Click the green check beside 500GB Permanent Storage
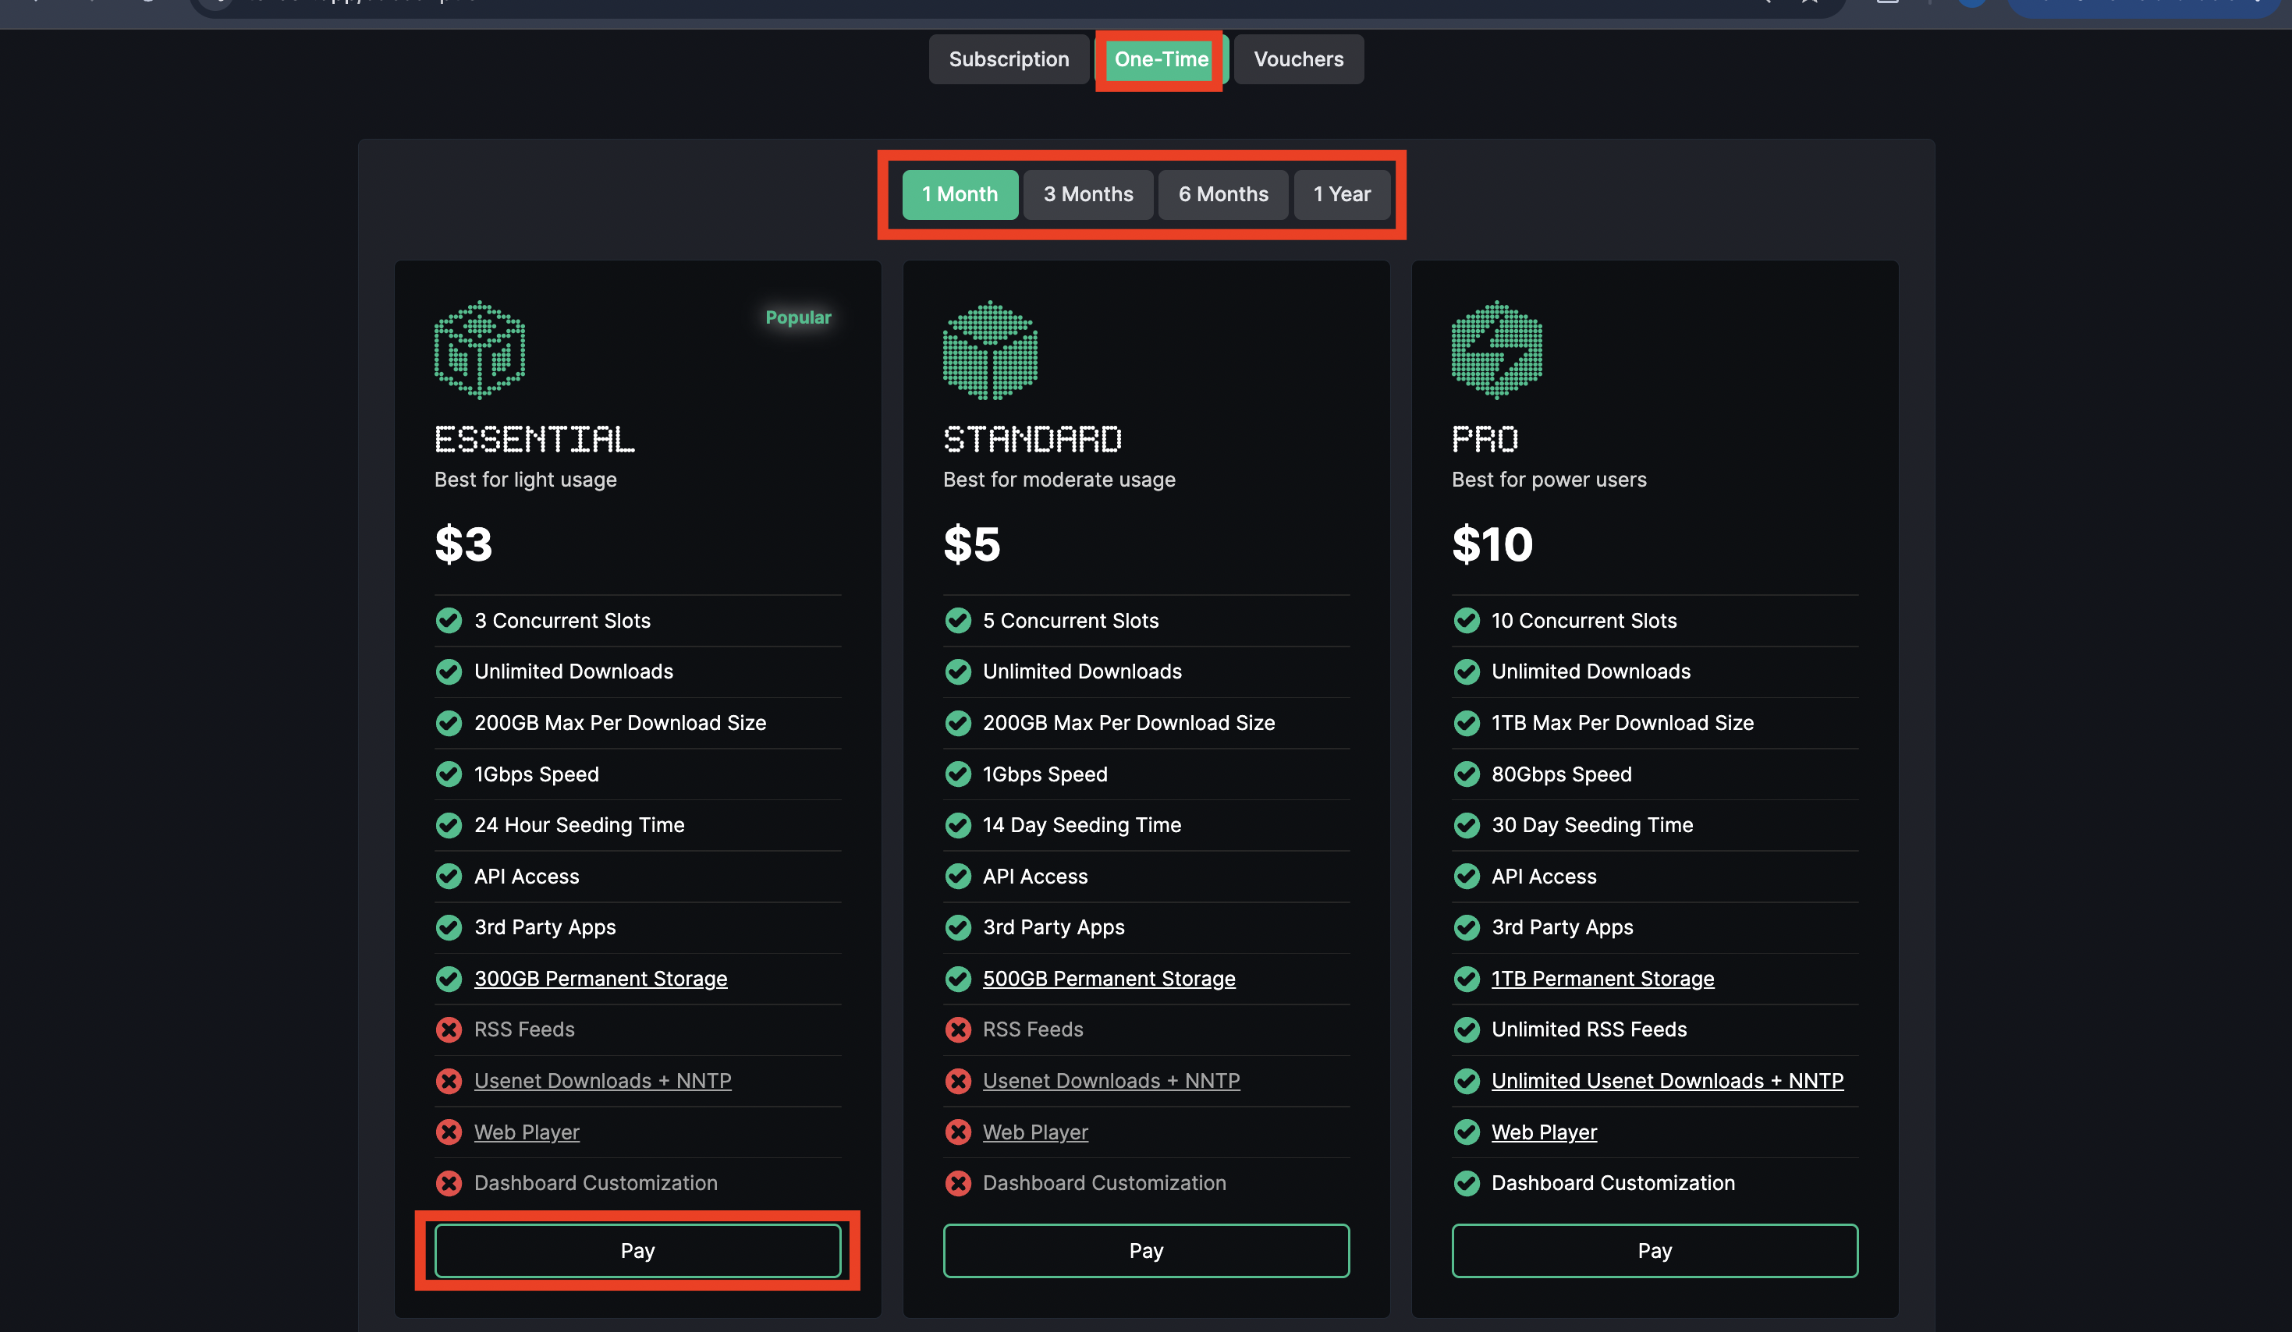Viewport: 2292px width, 1332px height. pyautogui.click(x=958, y=978)
